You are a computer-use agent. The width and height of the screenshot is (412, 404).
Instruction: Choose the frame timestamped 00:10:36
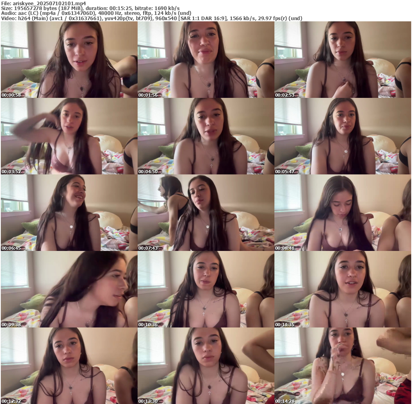tap(206, 289)
